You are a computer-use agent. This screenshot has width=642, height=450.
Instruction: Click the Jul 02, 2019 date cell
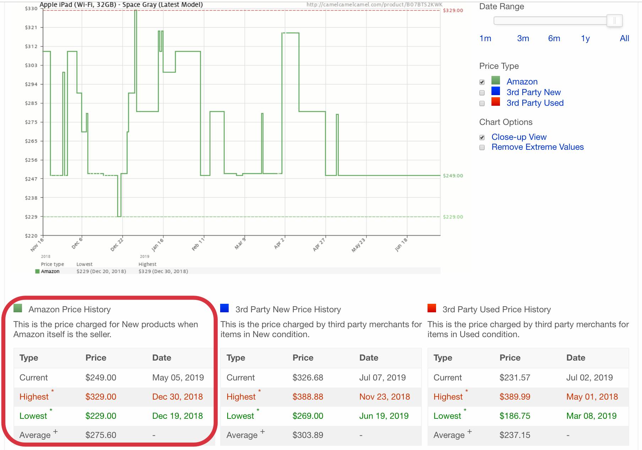pyautogui.click(x=589, y=378)
